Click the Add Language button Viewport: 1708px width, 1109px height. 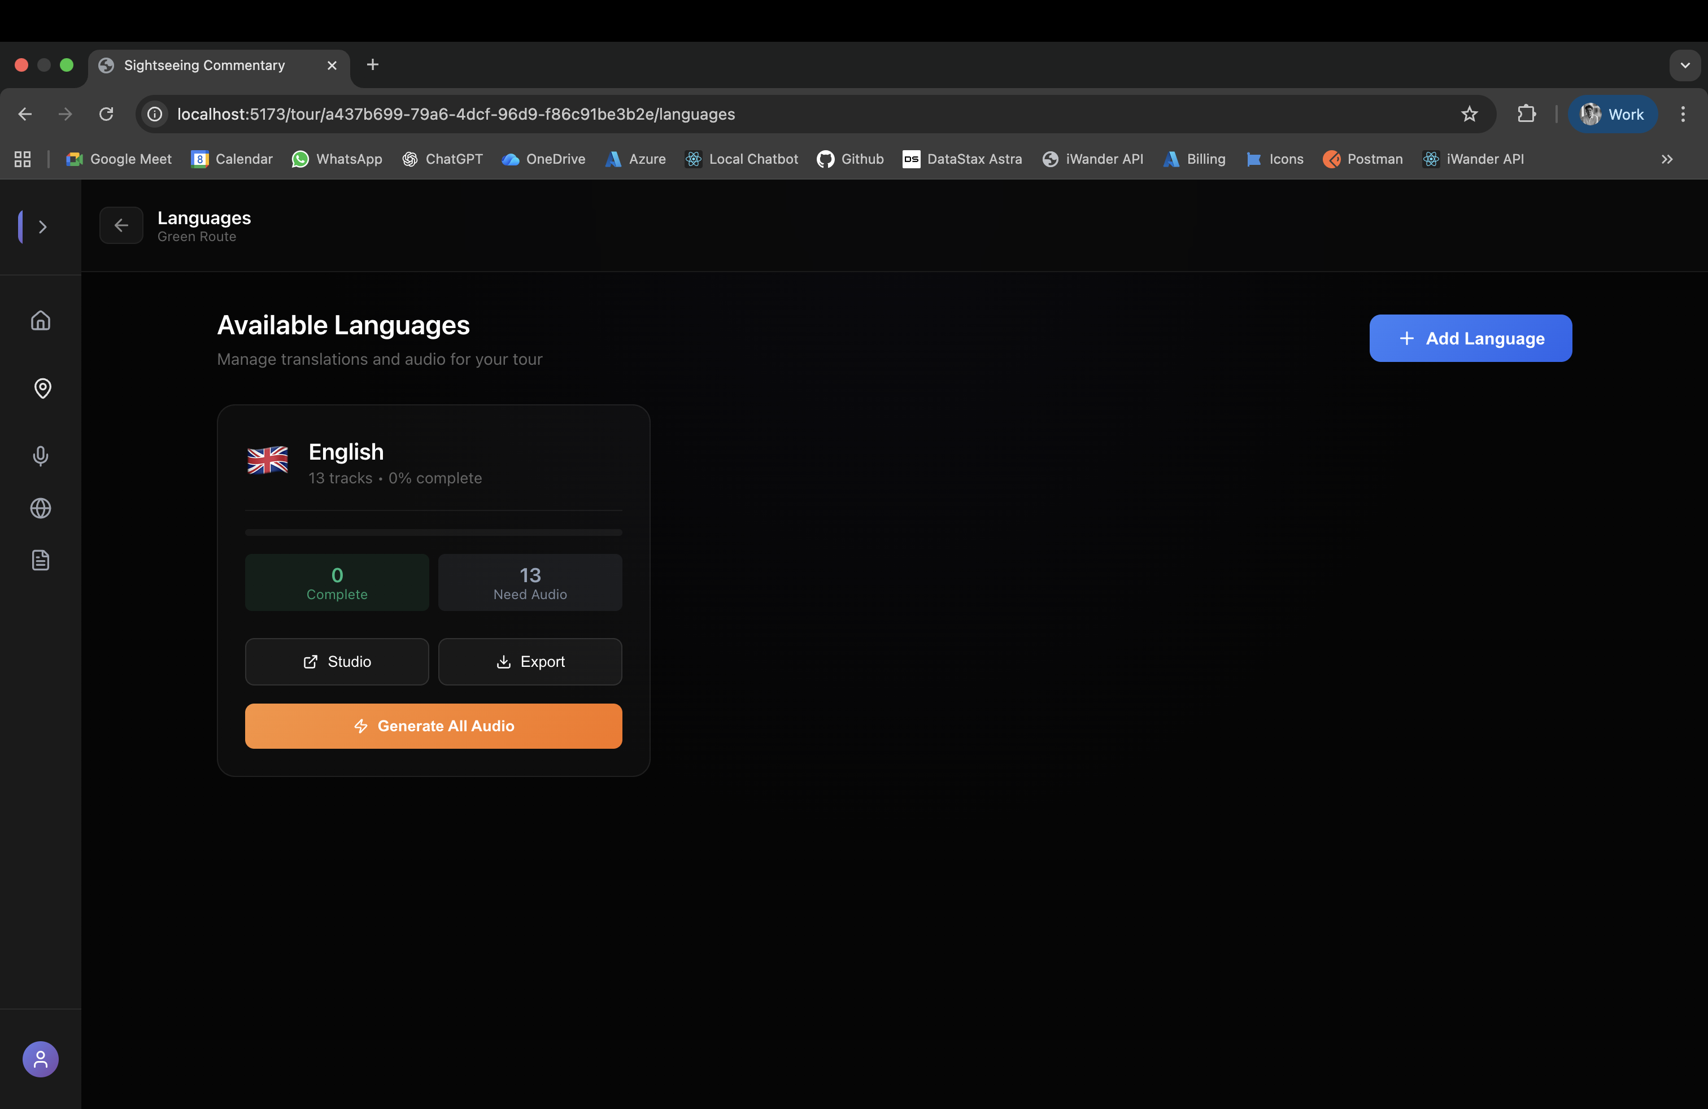[x=1470, y=338]
